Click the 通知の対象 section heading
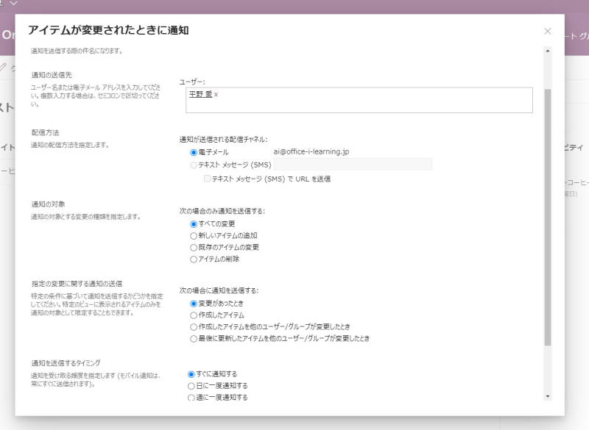 pos(48,204)
